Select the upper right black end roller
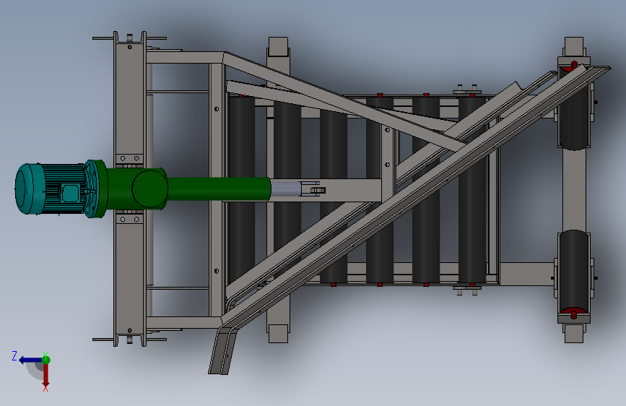The width and height of the screenshot is (626, 406). point(574,108)
